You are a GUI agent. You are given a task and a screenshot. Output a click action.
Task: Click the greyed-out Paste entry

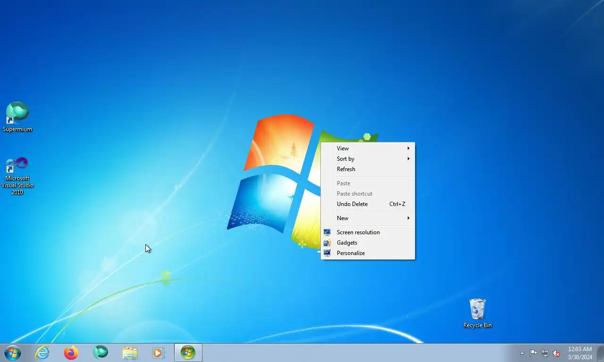[368, 183]
